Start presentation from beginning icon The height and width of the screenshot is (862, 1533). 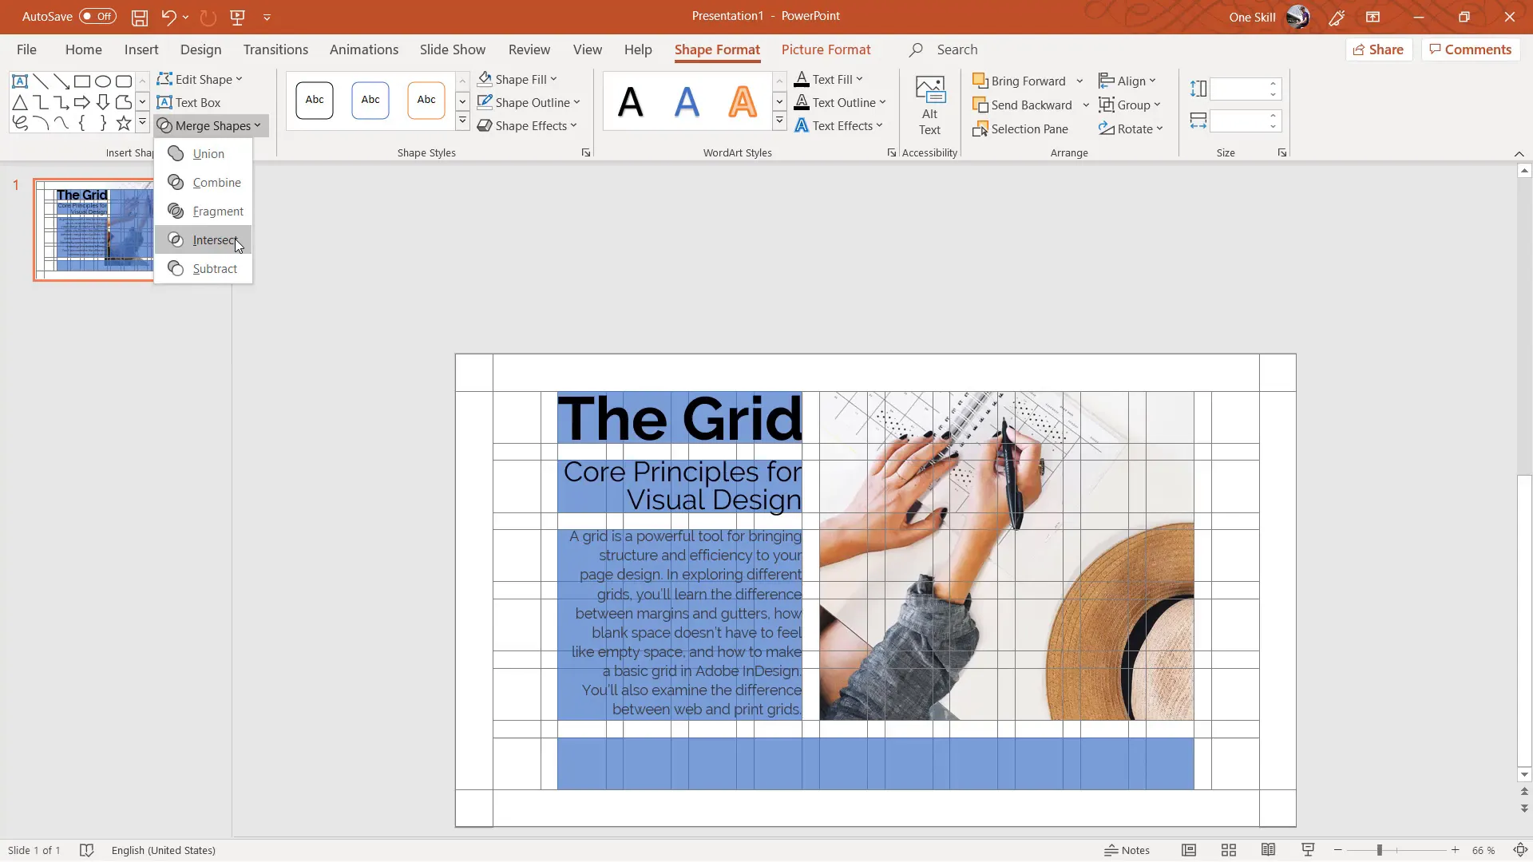point(237,17)
